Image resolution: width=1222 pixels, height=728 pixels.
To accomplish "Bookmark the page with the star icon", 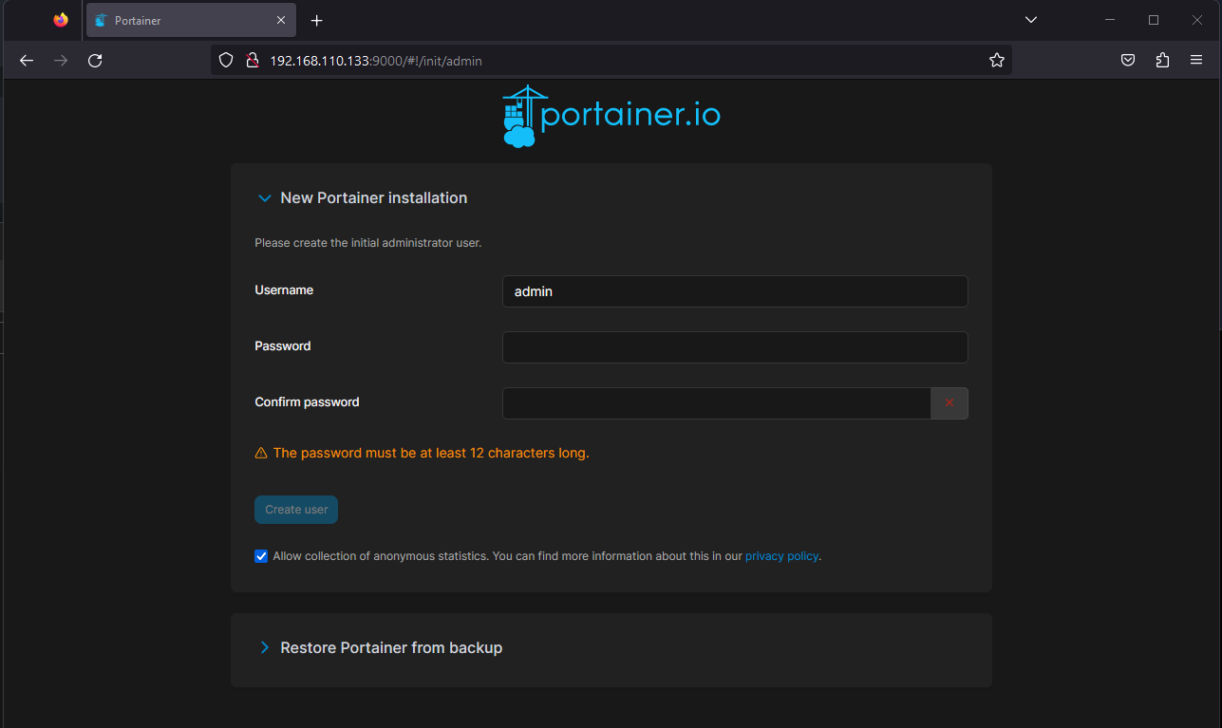I will (x=997, y=61).
